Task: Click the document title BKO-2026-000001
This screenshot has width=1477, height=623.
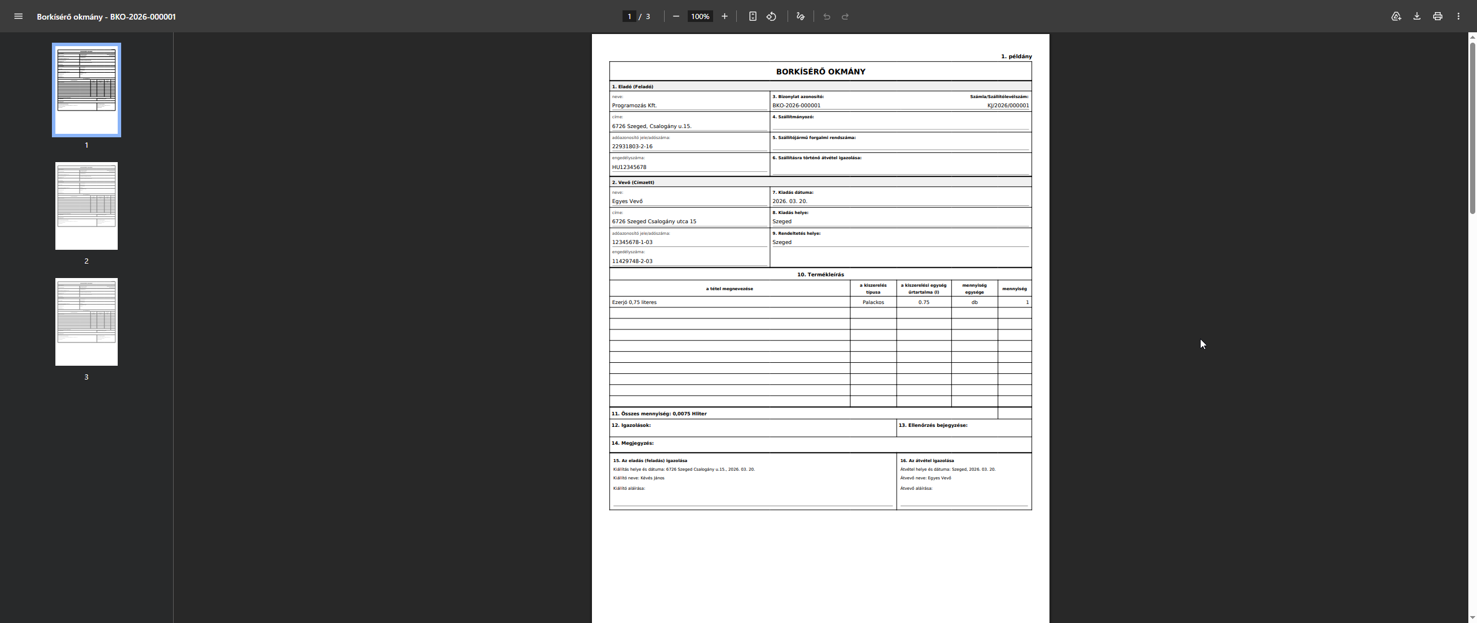Action: 106,16
